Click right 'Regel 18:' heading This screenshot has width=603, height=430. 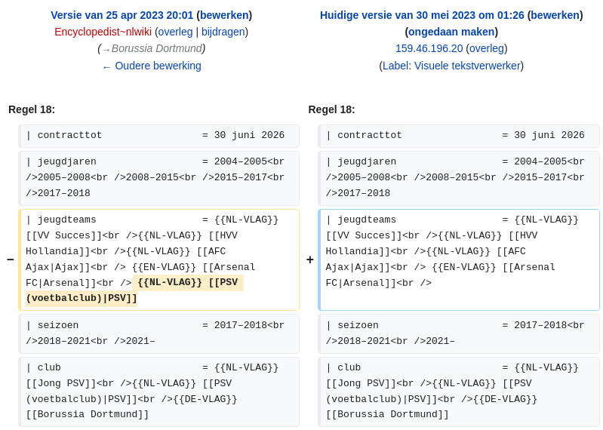tap(331, 109)
